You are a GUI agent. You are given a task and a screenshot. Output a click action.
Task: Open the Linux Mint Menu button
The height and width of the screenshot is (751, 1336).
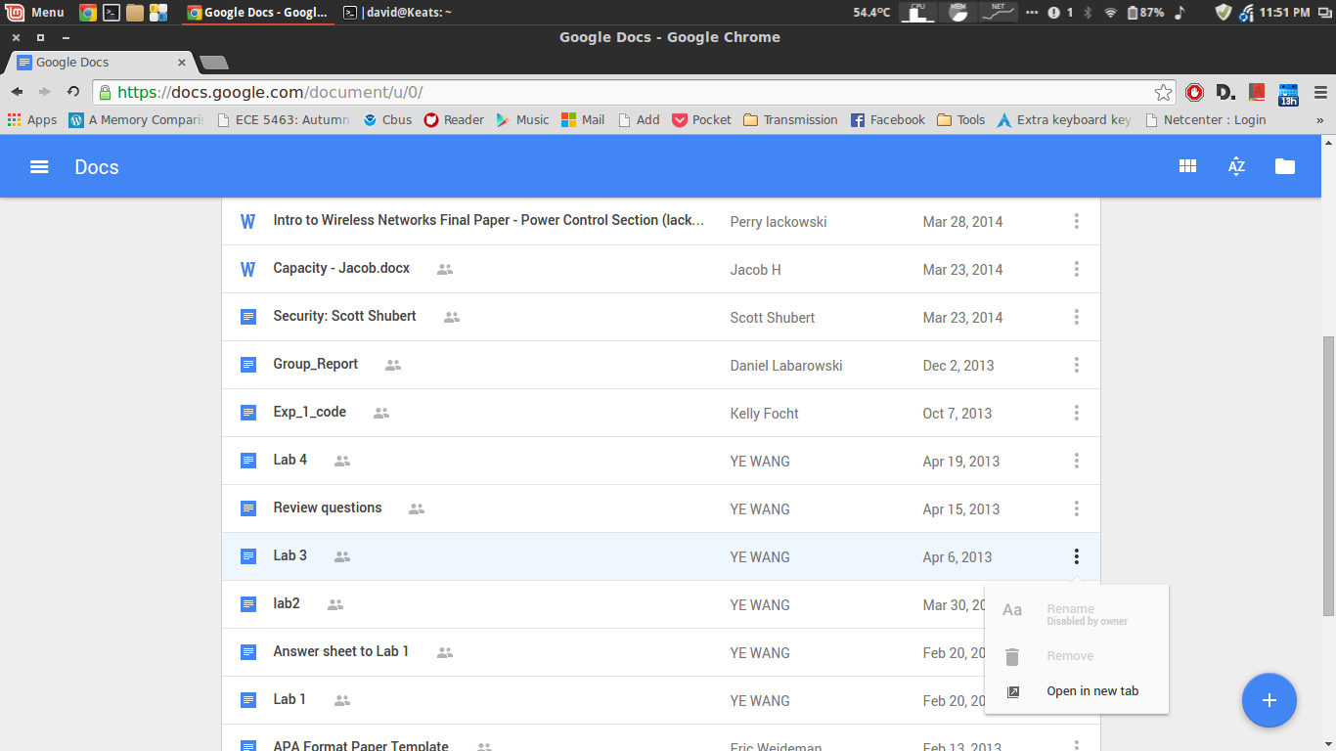pyautogui.click(x=35, y=12)
